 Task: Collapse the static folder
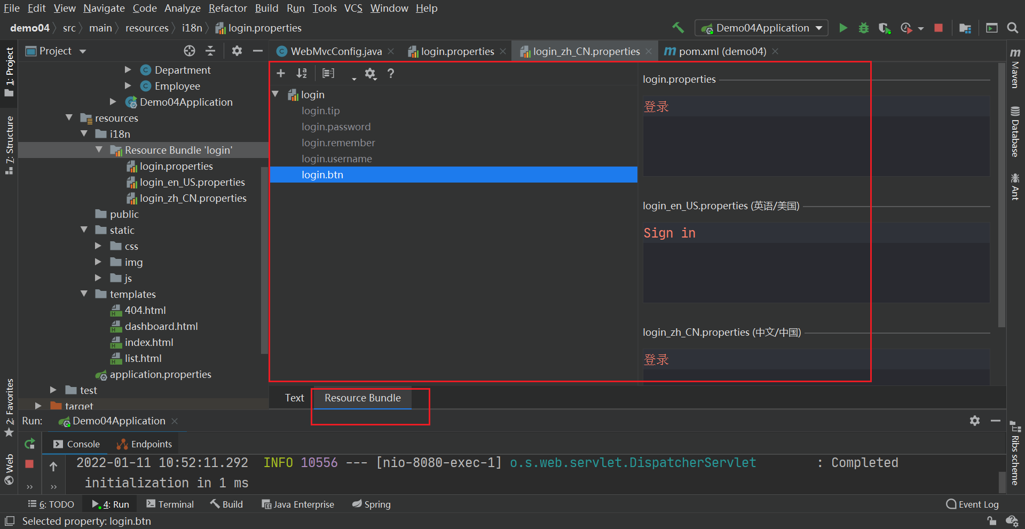[84, 230]
